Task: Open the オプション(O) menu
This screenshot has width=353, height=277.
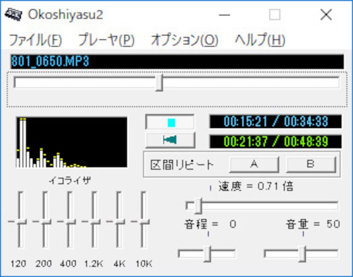Action: pos(183,40)
